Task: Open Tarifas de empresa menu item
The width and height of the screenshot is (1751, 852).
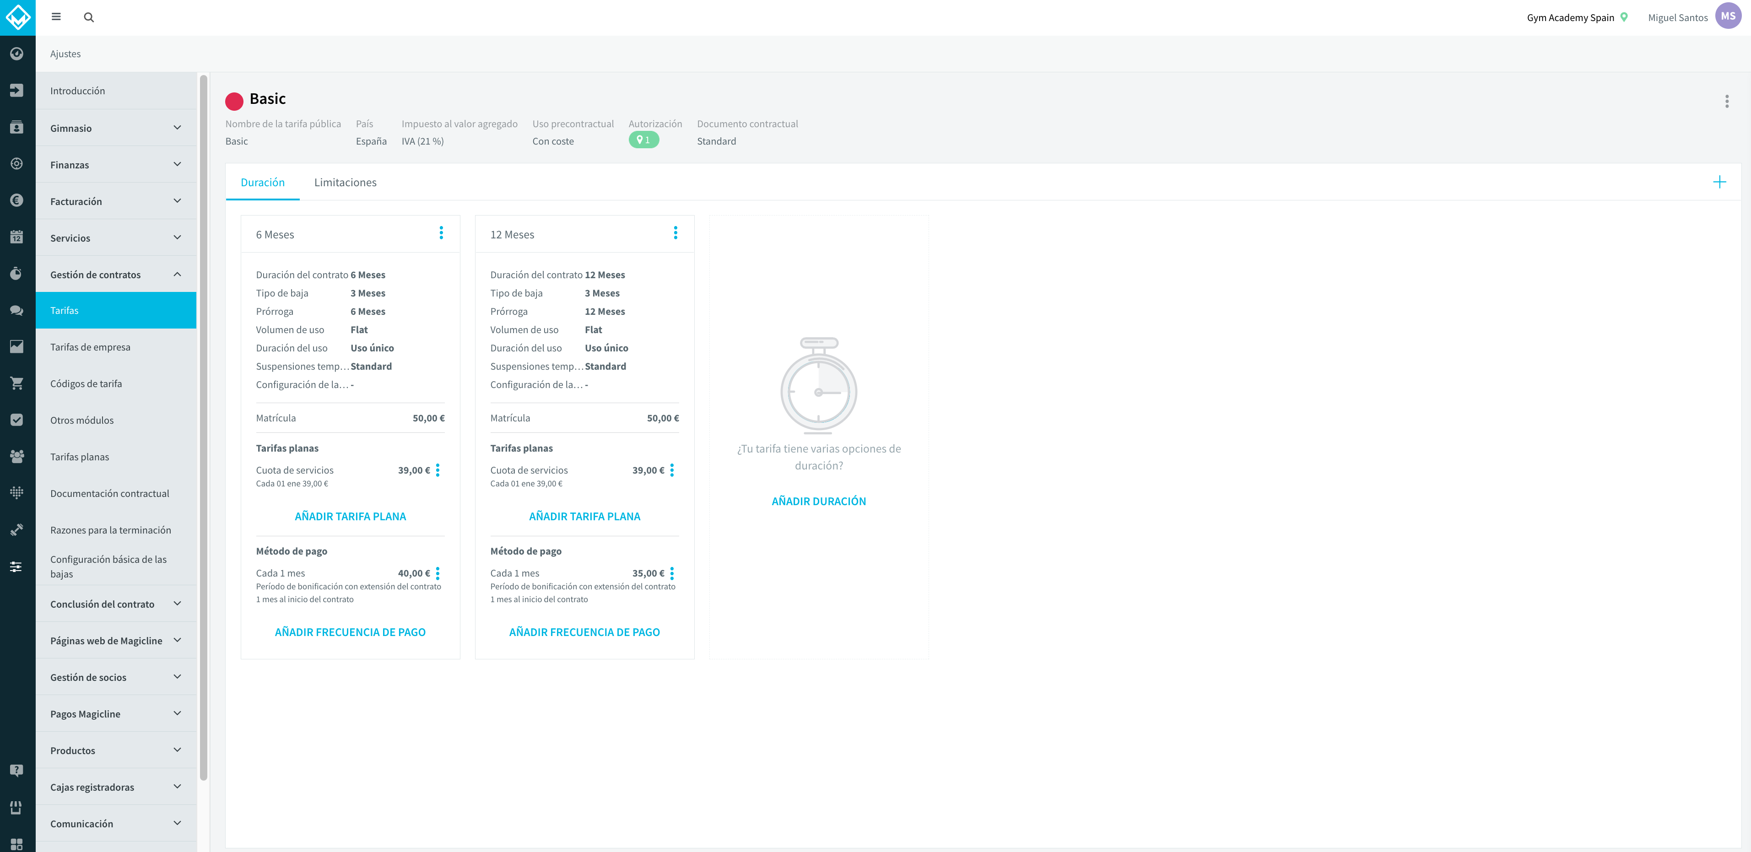Action: point(115,347)
